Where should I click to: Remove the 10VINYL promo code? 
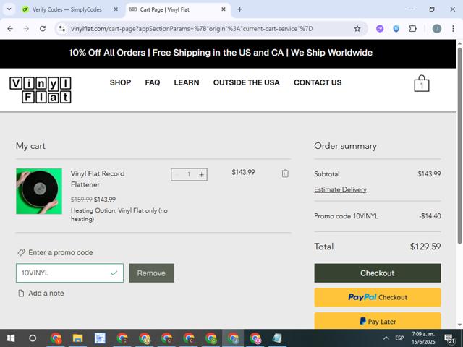pos(151,273)
